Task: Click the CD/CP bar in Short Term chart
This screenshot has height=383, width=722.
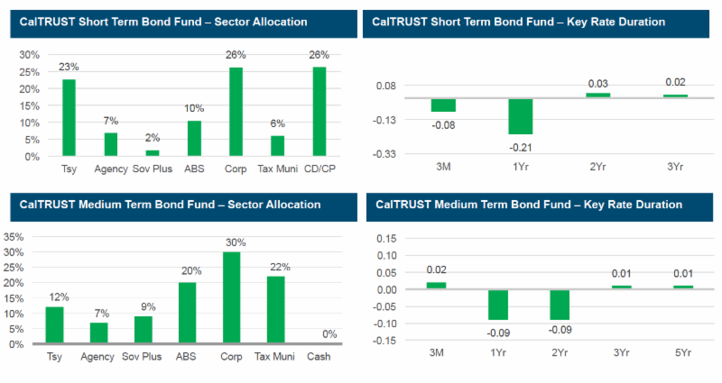Action: pos(319,112)
